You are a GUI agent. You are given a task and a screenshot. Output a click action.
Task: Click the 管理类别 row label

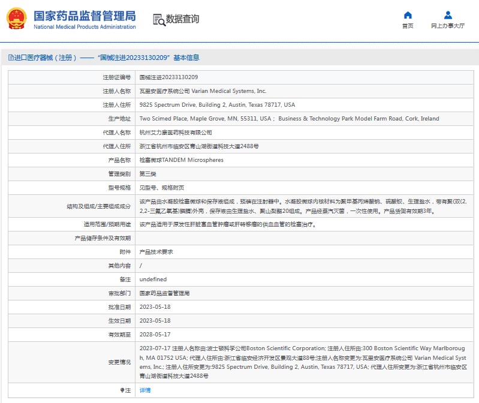(119, 174)
